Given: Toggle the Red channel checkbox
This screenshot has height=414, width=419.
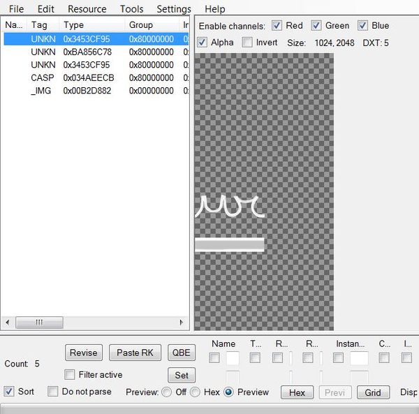Looking at the screenshot, I should [x=277, y=26].
